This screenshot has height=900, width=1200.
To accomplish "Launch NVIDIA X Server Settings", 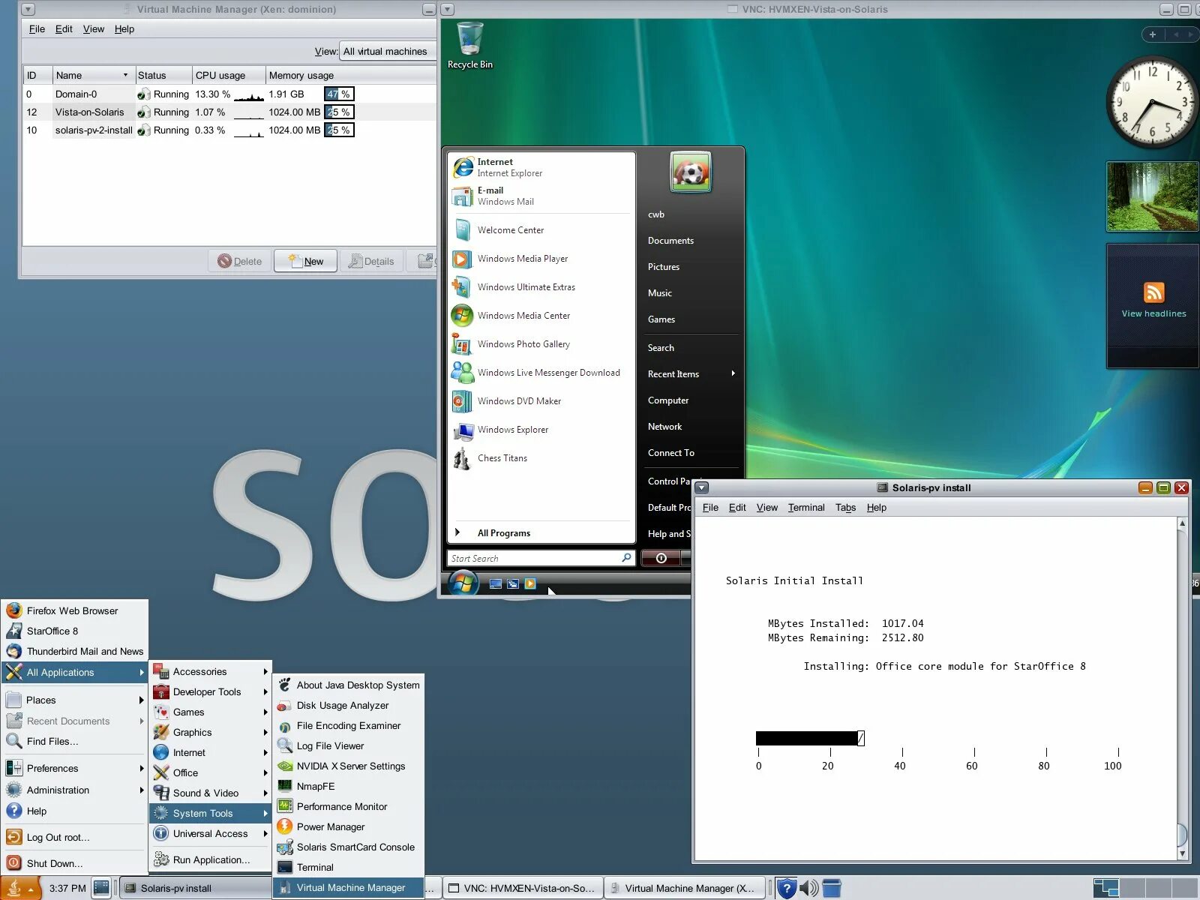I will tap(349, 766).
